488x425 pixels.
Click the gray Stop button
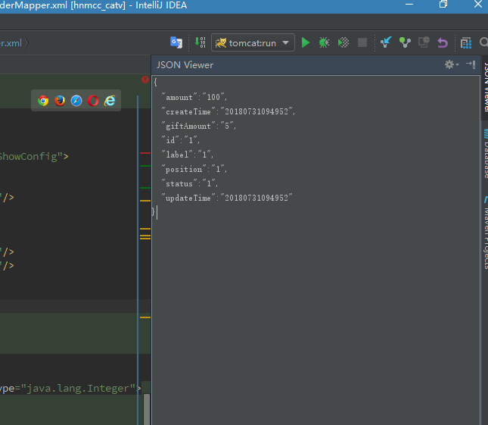pos(362,42)
